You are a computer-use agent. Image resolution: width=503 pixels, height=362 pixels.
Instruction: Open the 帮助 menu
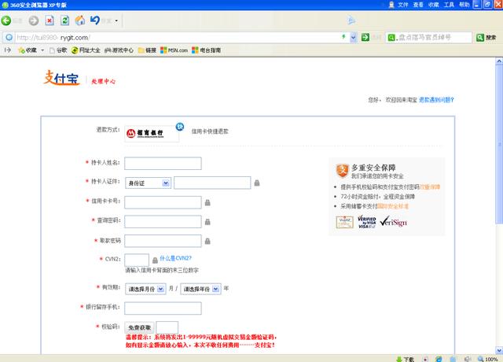click(x=464, y=5)
